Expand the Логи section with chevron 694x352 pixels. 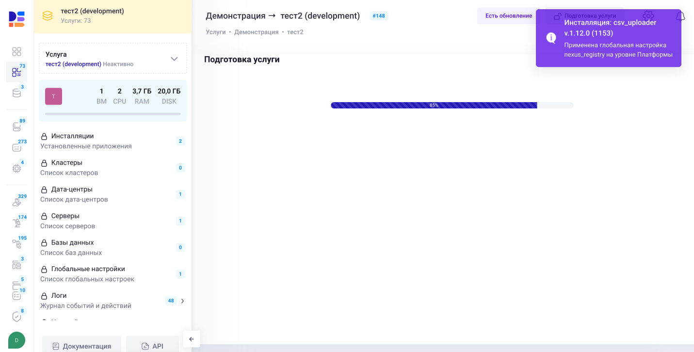(182, 301)
